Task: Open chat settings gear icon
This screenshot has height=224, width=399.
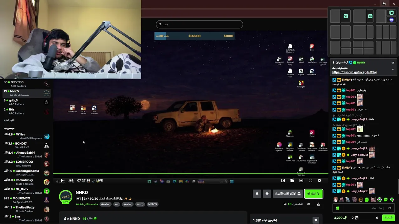Action: click(x=377, y=218)
